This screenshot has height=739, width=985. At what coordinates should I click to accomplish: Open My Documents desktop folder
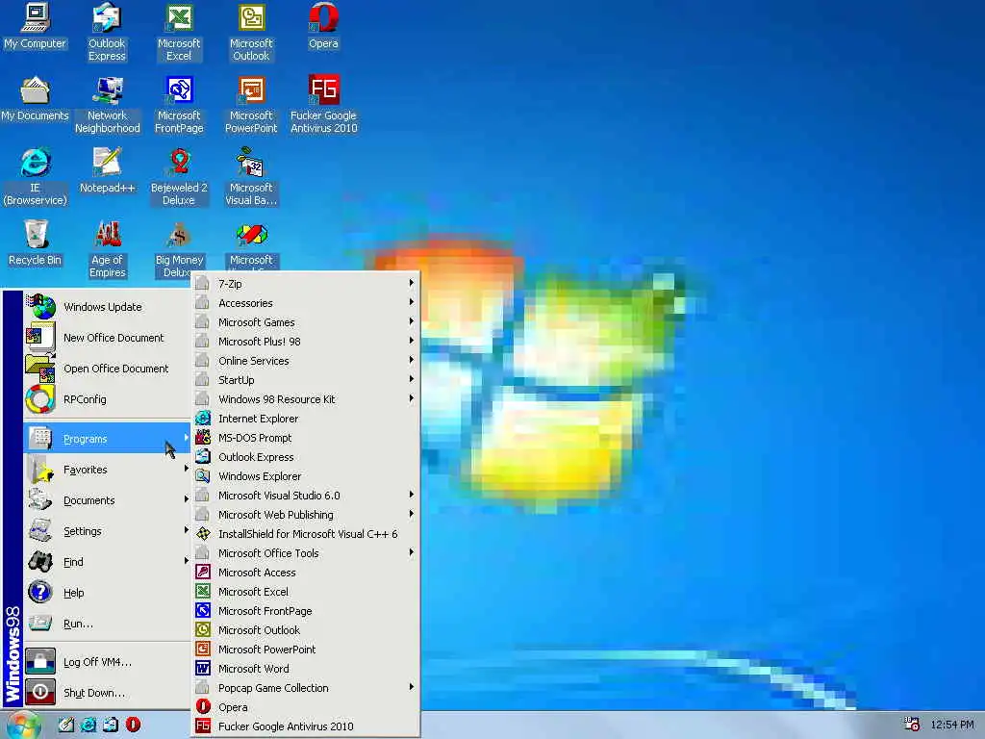point(36,99)
